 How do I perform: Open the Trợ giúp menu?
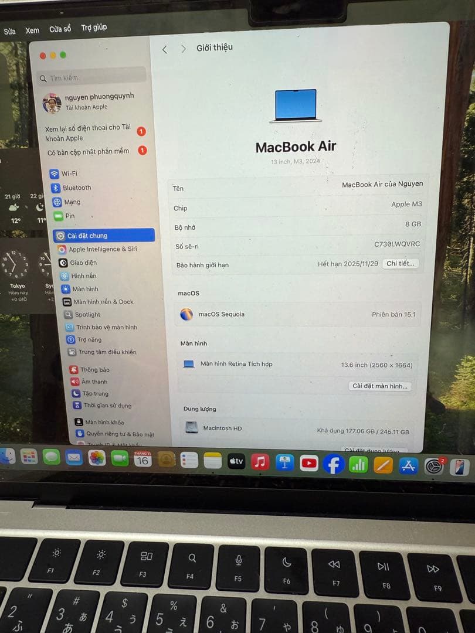coord(93,27)
